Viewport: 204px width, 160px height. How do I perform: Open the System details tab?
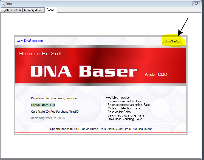point(12,10)
